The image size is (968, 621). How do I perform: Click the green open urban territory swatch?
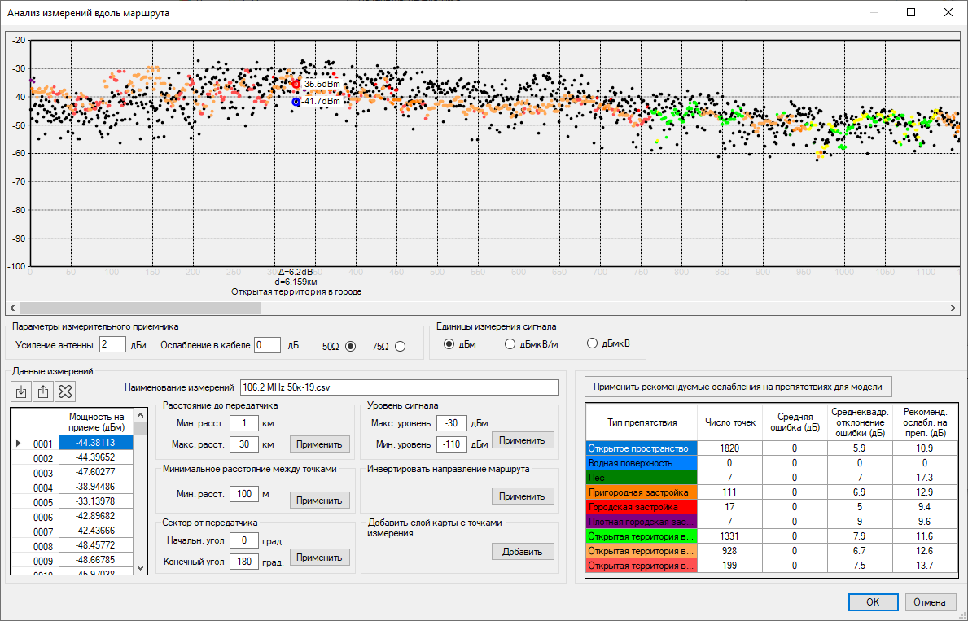point(642,536)
